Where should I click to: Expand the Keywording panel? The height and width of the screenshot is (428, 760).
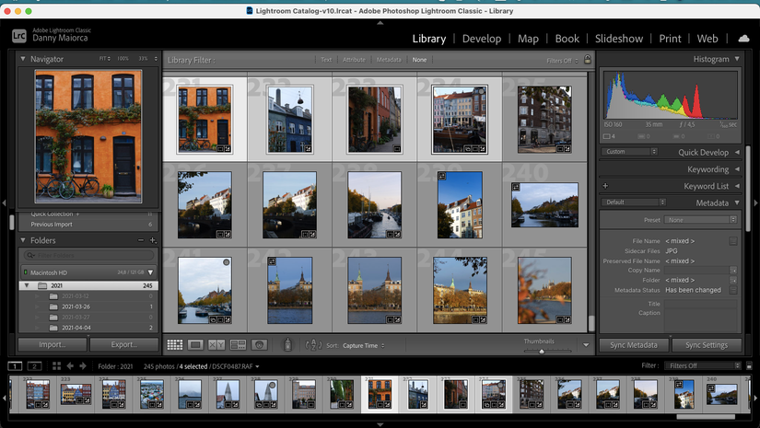pyautogui.click(x=737, y=169)
